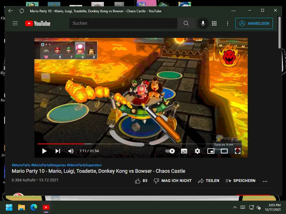
Task: Click the page vertical scrollbar
Action: 280,33
